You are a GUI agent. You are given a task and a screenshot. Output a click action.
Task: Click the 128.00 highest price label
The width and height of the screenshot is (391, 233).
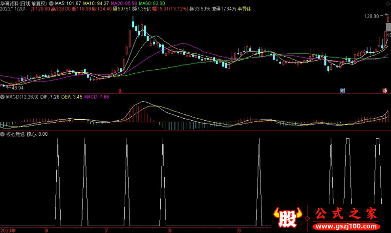[x=371, y=16]
